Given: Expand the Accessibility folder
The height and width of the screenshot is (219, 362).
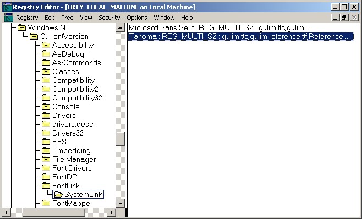Looking at the screenshot, I should pyautogui.click(x=46, y=46).
